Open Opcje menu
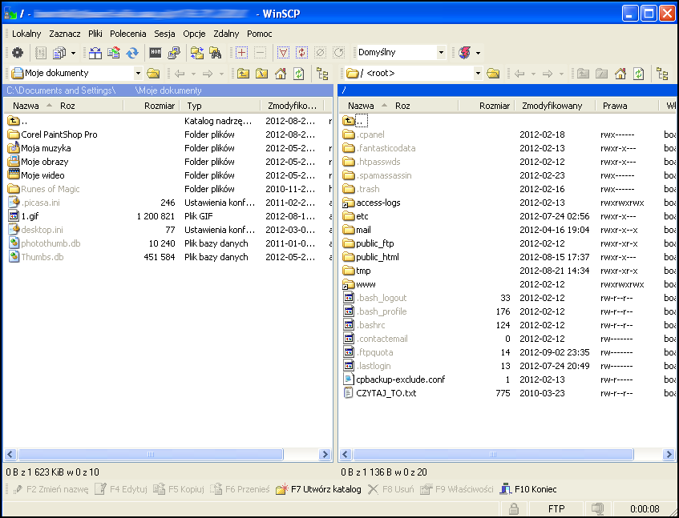 pos(194,34)
